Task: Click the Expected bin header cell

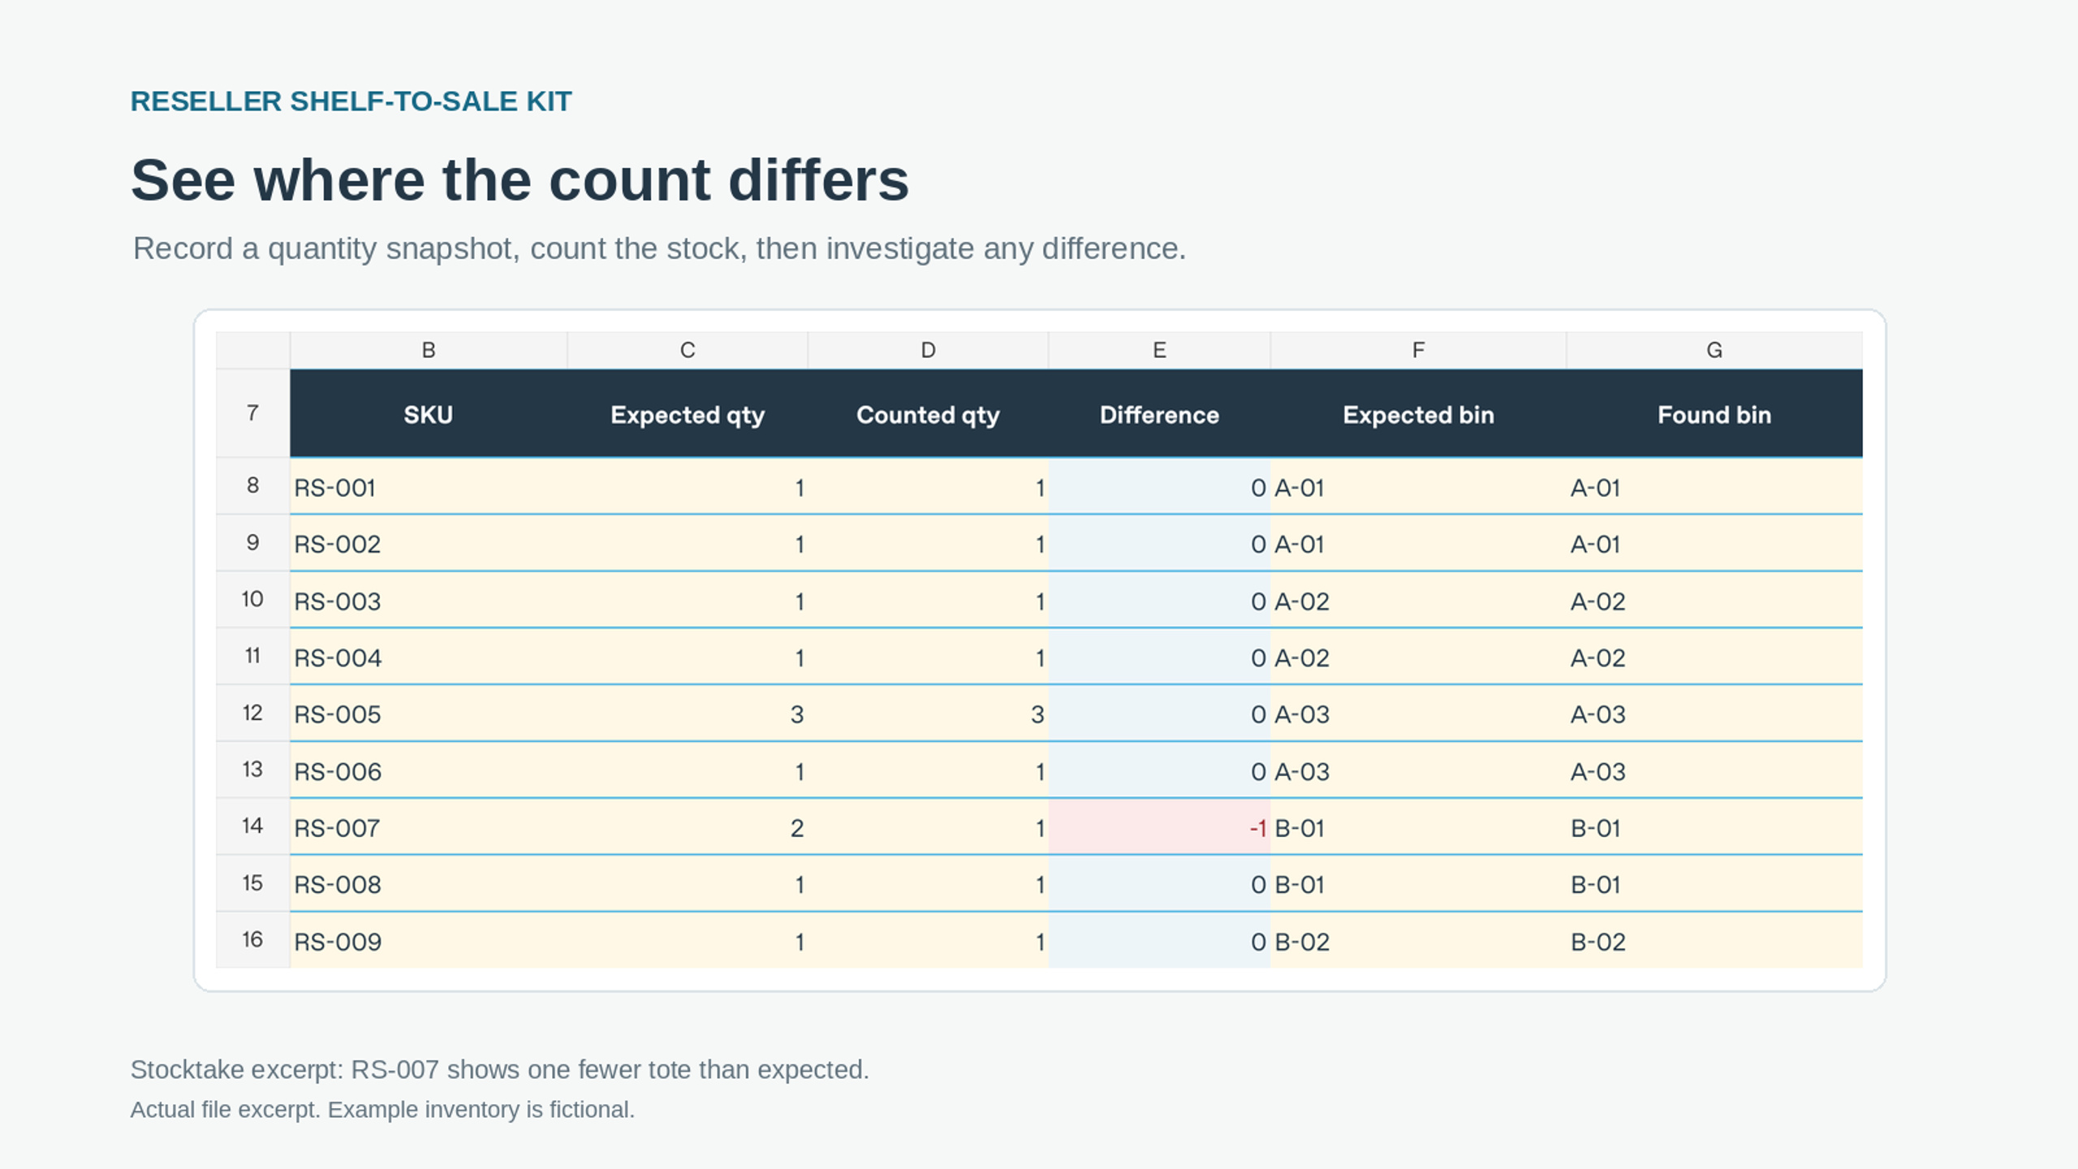Action: [x=1418, y=414]
